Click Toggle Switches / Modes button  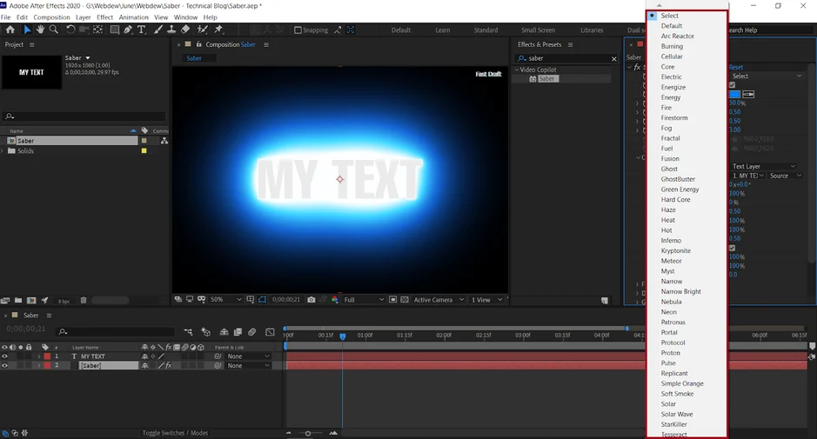(175, 433)
